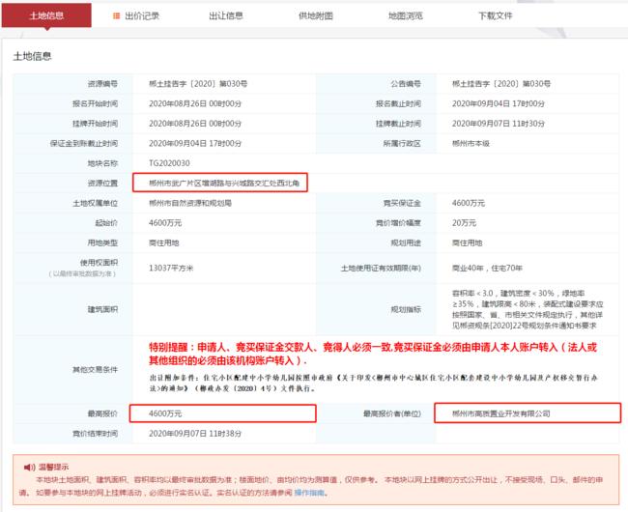Select 使用权面积 value 13037平方米
The height and width of the screenshot is (512, 628).
(171, 269)
